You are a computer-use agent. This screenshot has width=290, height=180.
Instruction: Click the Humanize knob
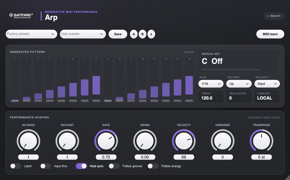pos(223,141)
